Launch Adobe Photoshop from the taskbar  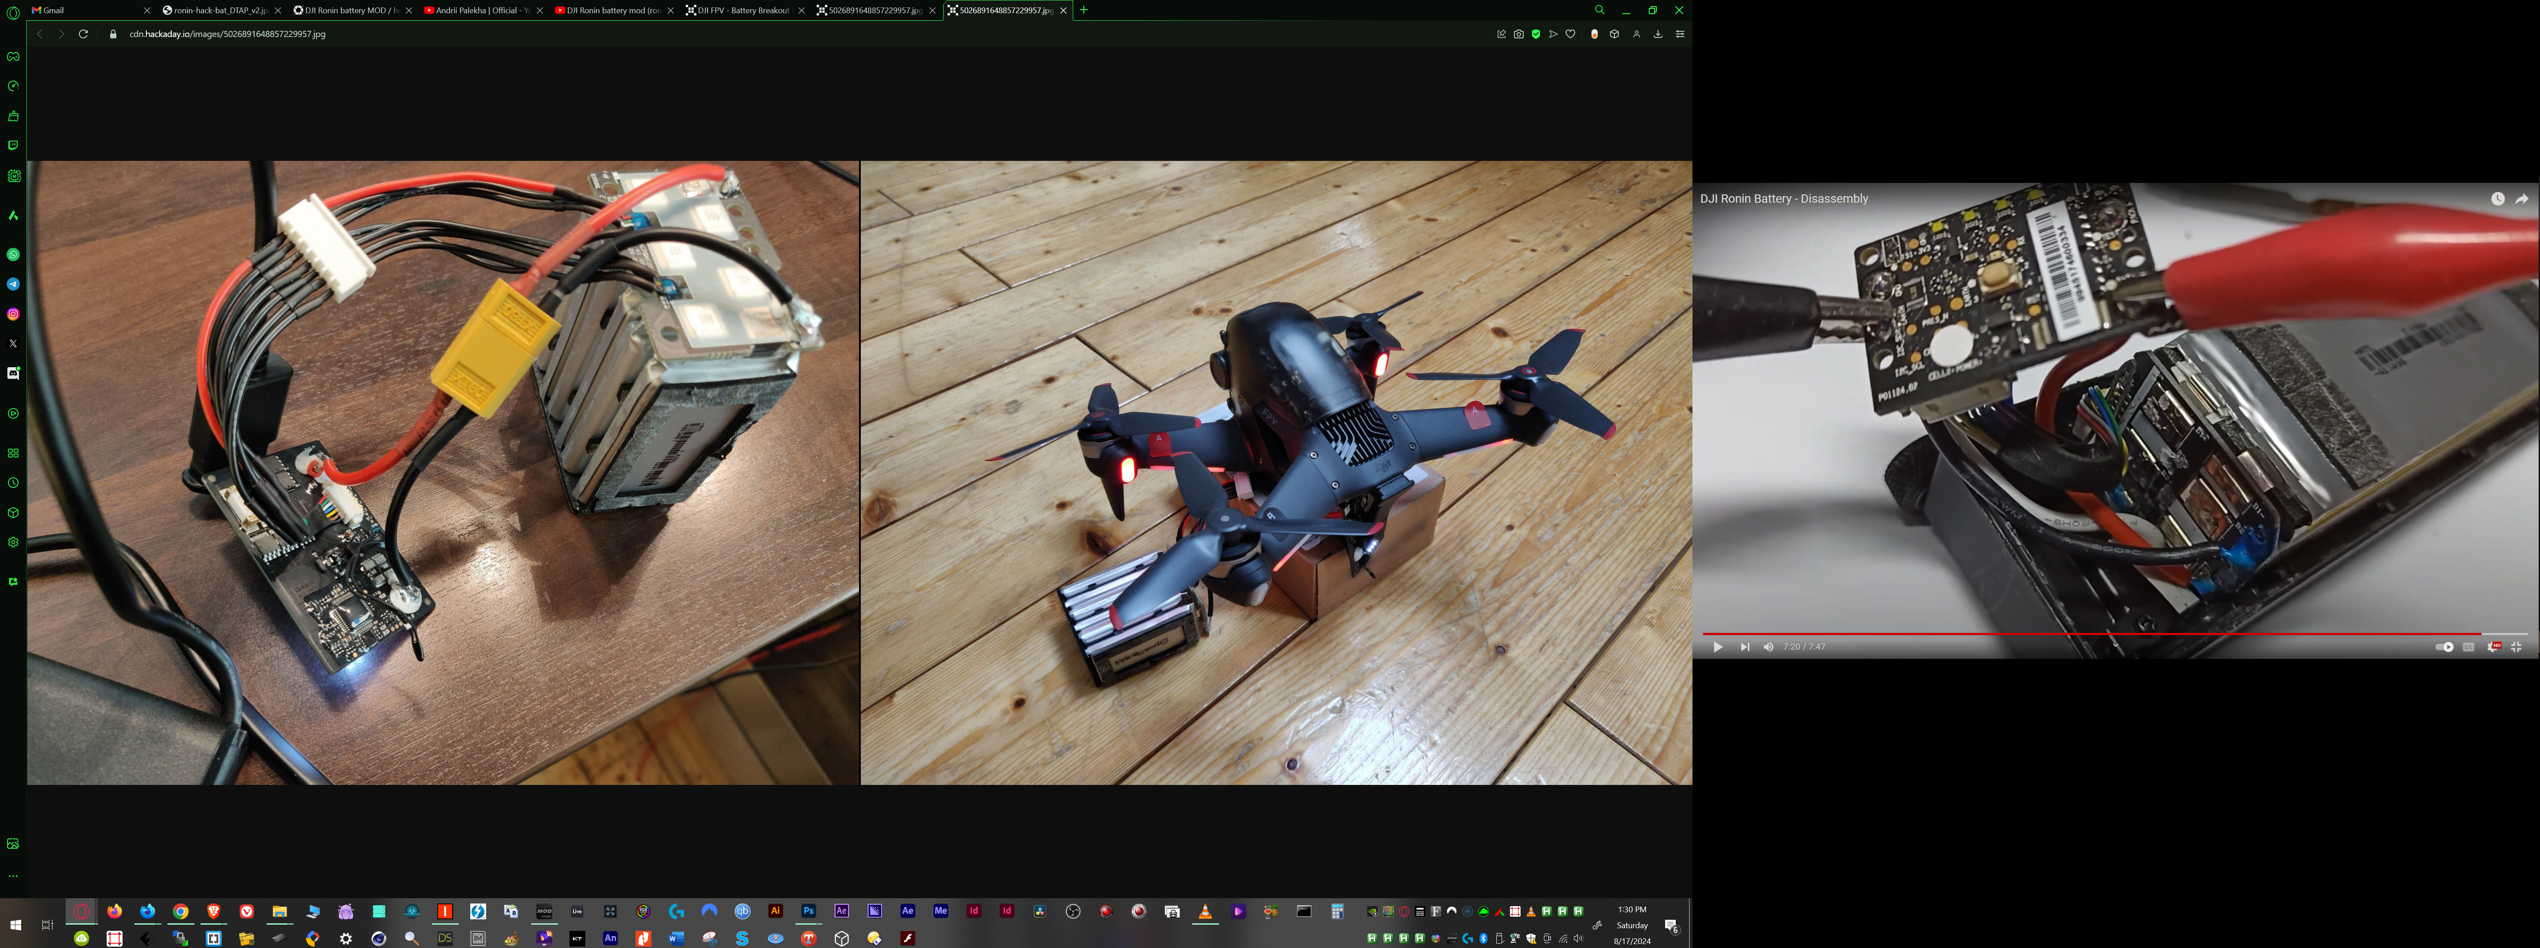(808, 911)
